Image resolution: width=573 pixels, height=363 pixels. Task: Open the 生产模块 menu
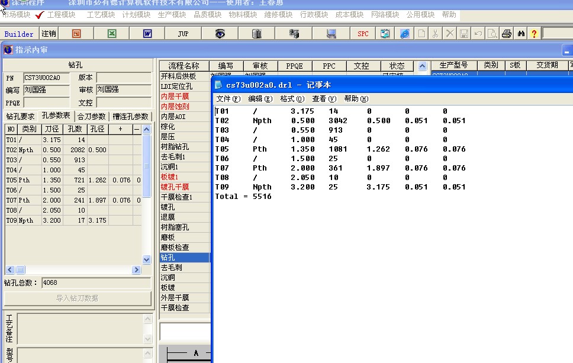(172, 15)
